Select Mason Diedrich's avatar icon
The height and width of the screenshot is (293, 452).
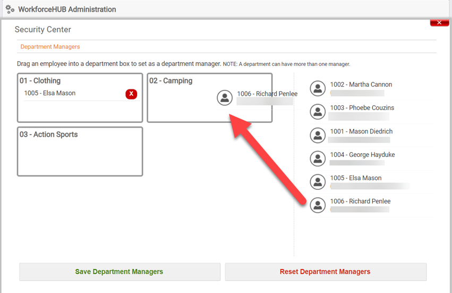coord(318,135)
